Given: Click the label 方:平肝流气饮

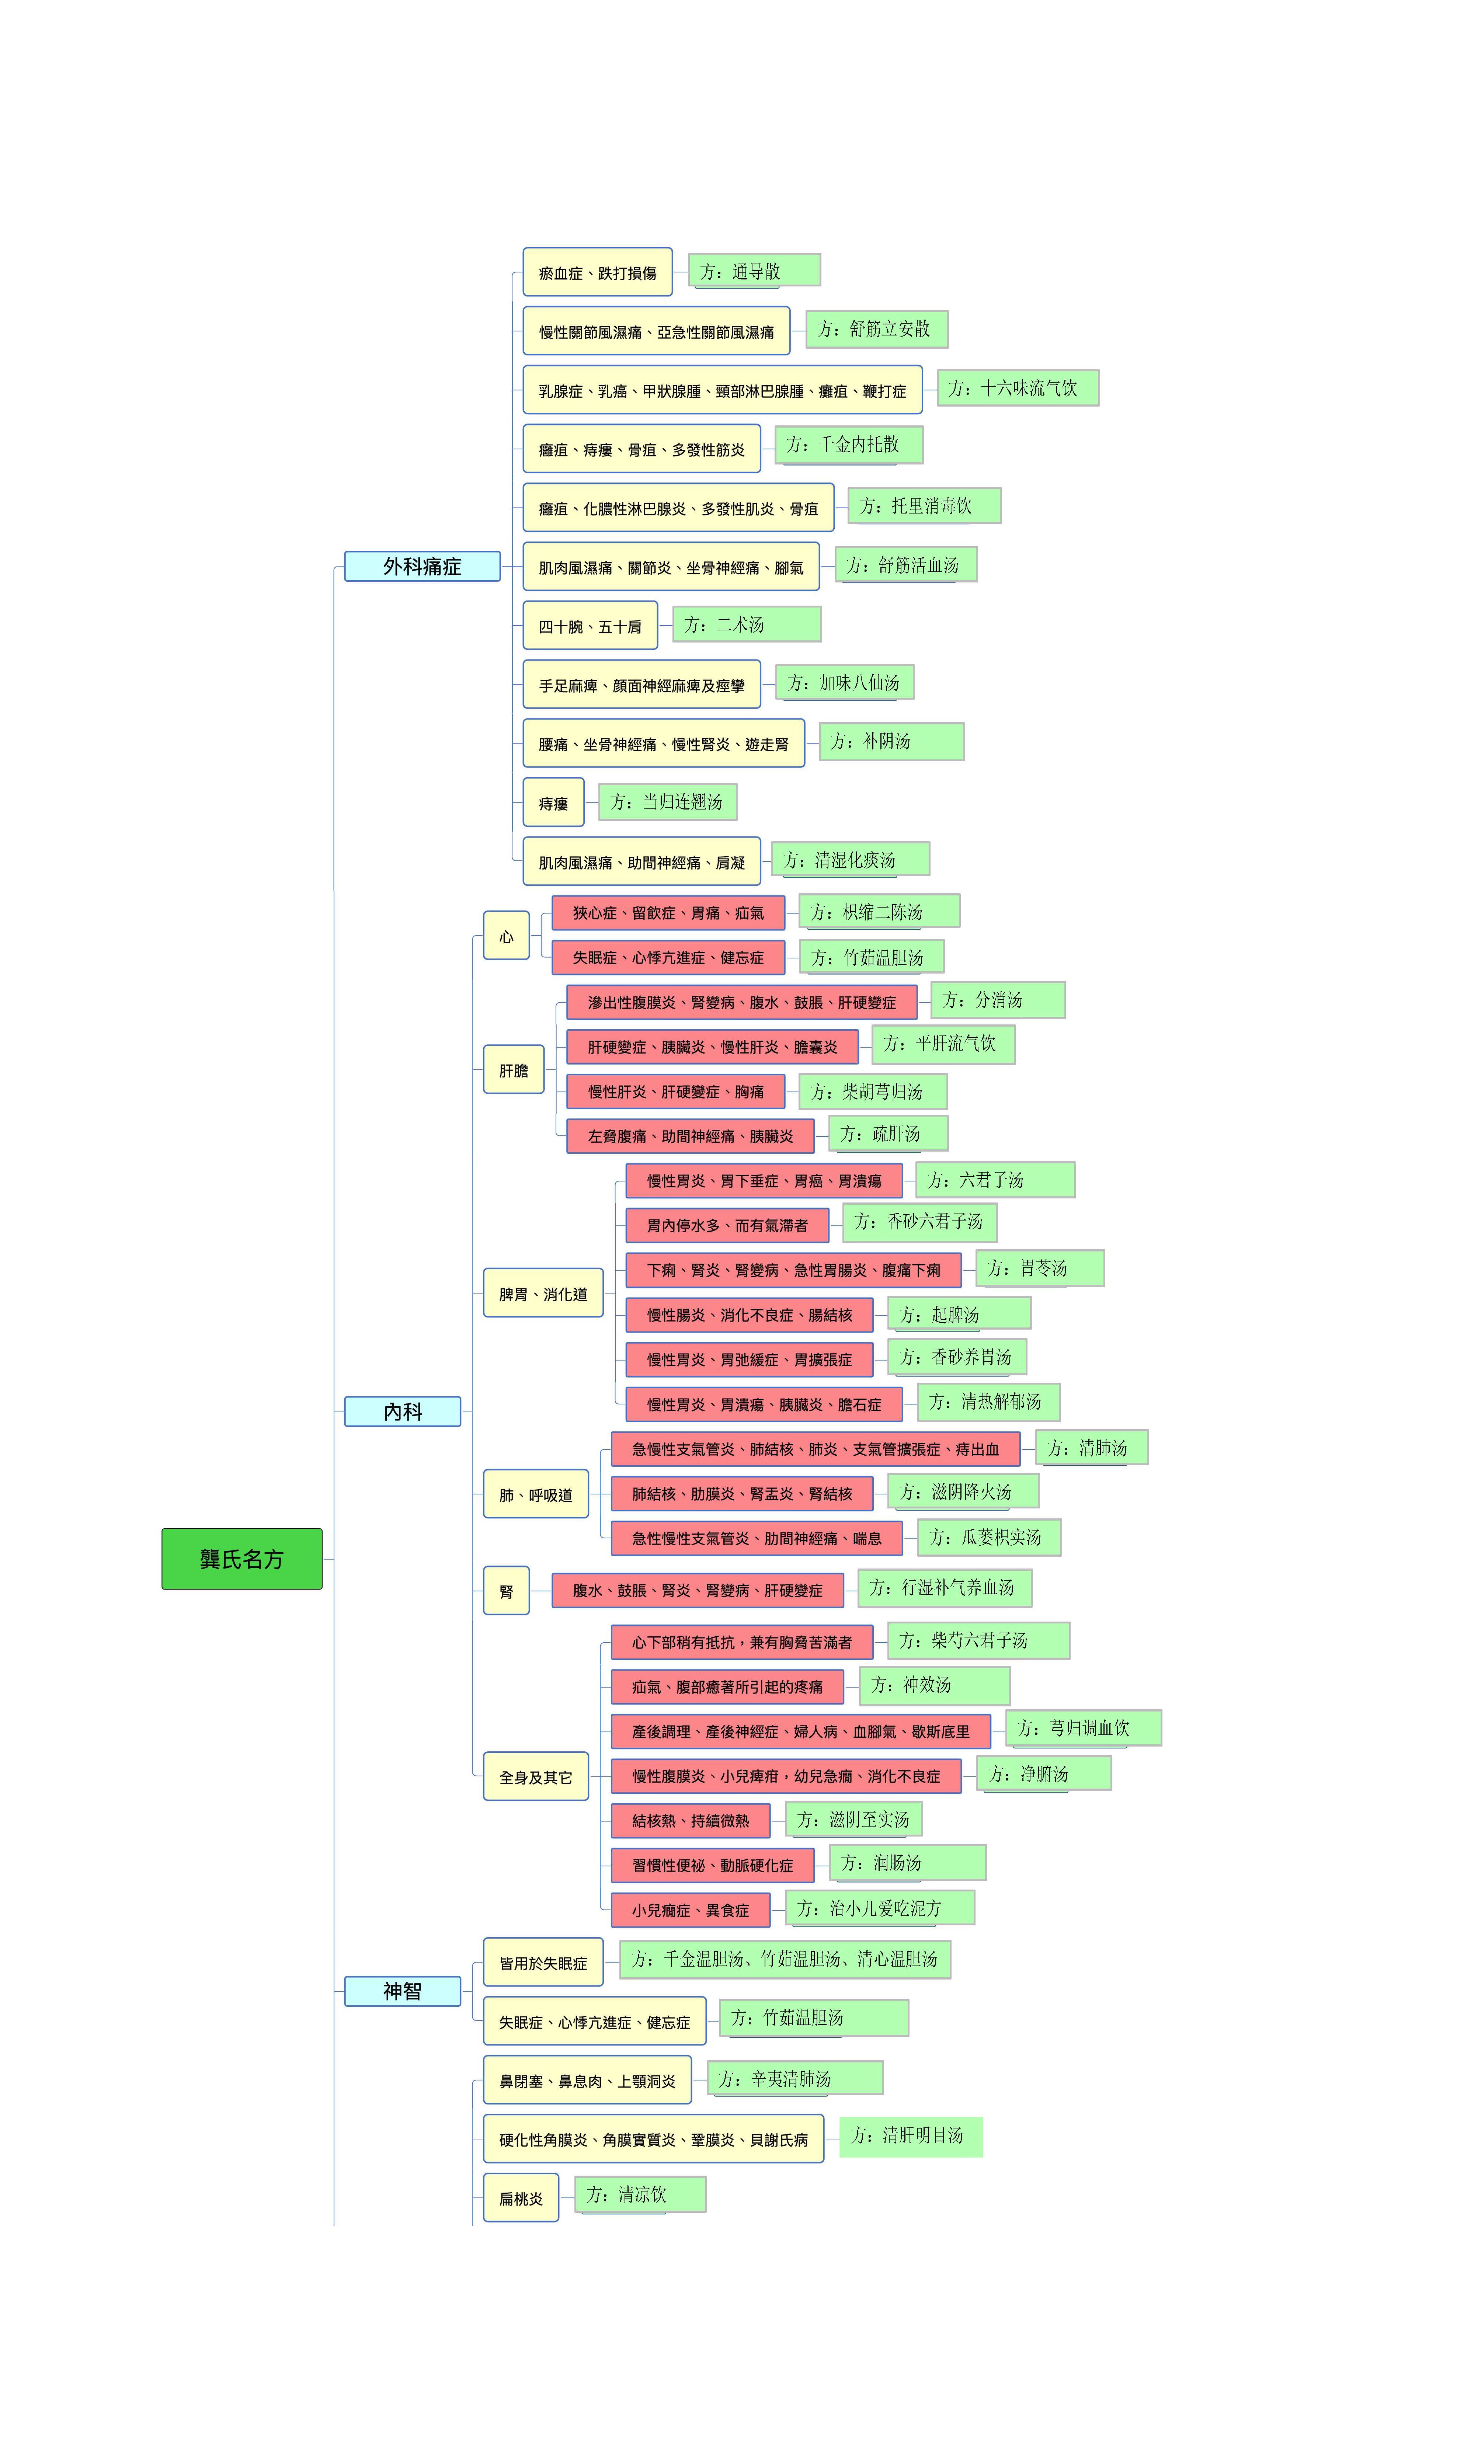Looking at the screenshot, I should [943, 1044].
